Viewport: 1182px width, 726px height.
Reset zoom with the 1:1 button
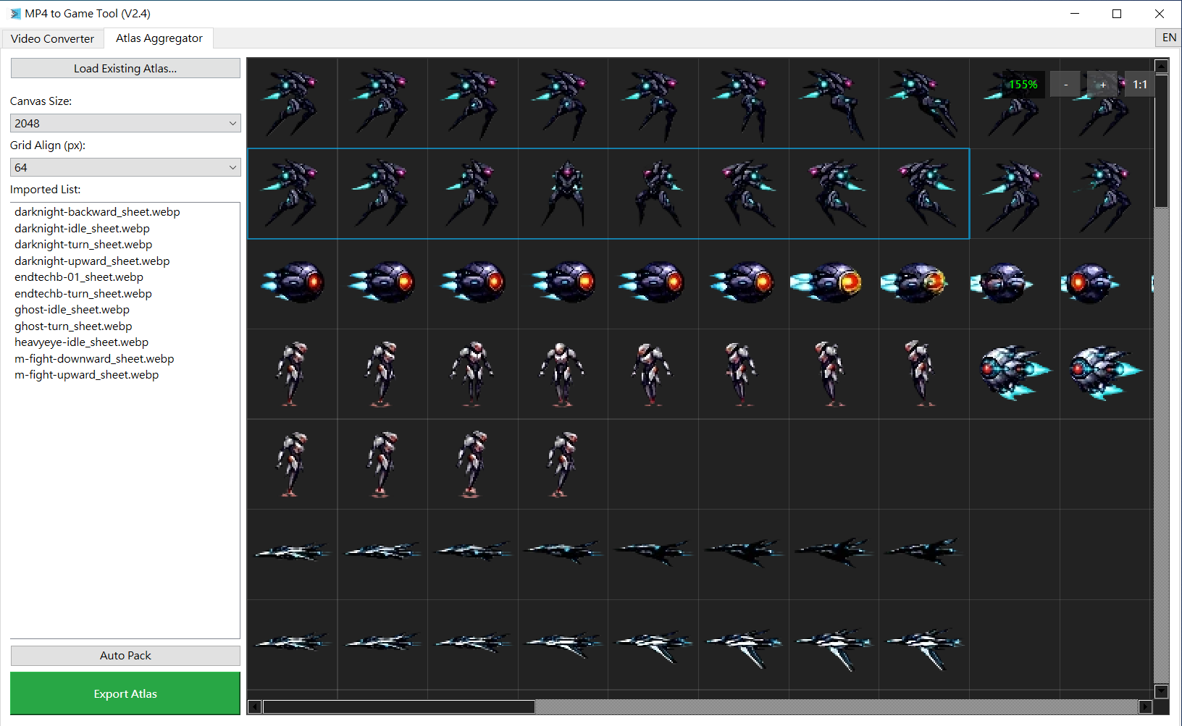pos(1140,85)
